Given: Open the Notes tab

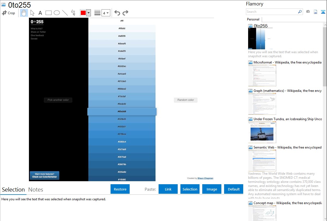Looking at the screenshot, I should (x=36, y=190).
